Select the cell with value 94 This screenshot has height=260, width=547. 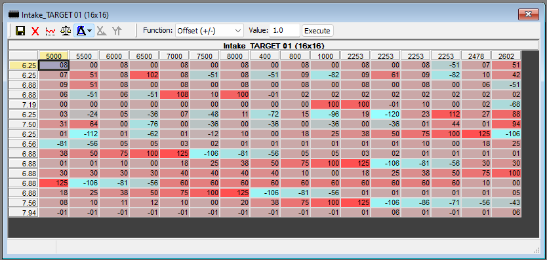(x=506, y=124)
